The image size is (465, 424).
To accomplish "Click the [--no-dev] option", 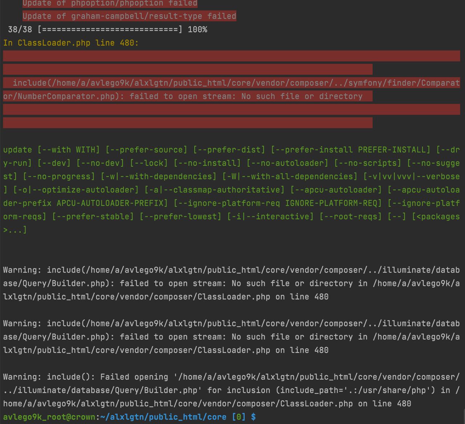I will [x=100, y=163].
